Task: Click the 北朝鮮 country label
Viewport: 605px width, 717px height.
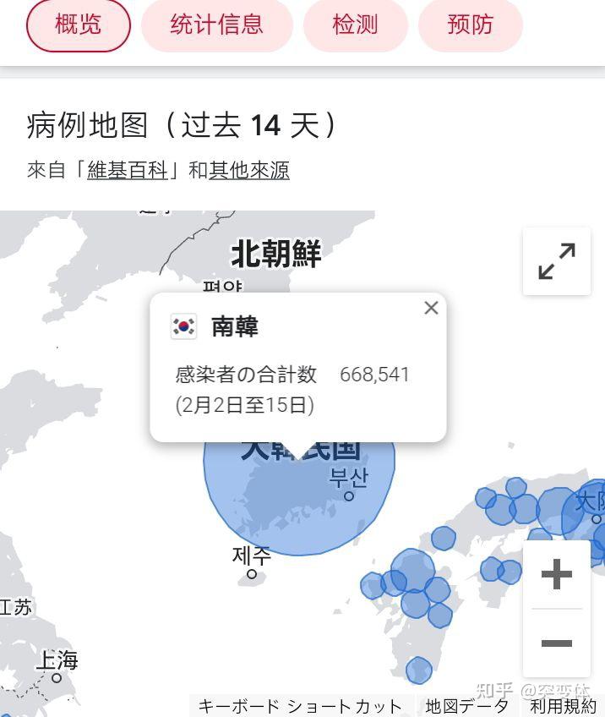Action: (276, 254)
